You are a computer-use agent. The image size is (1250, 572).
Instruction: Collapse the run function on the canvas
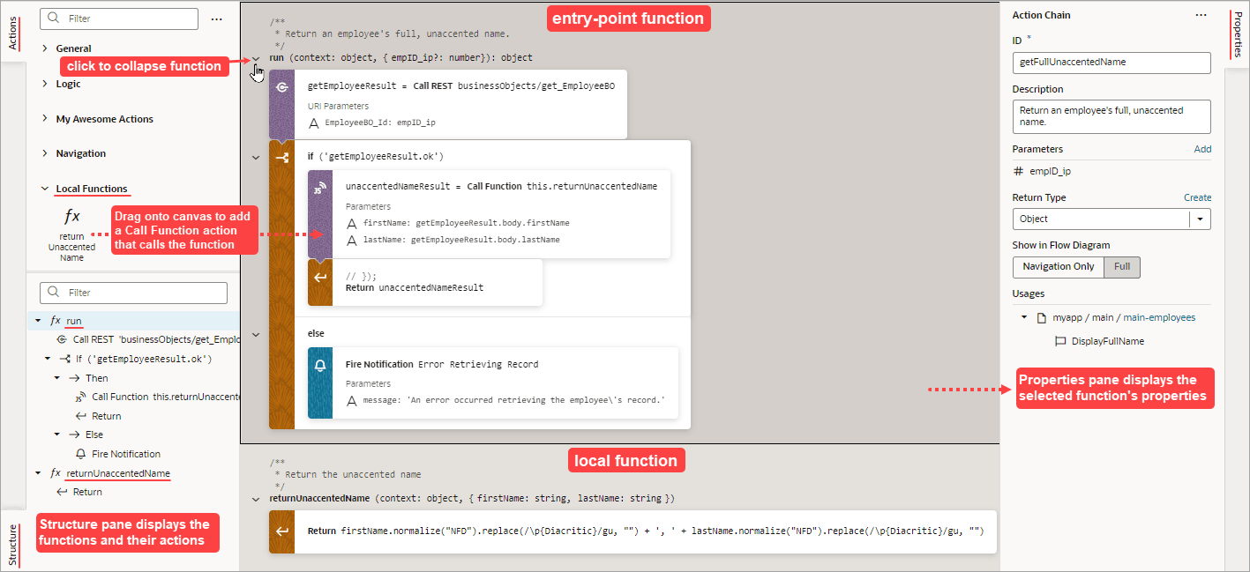coord(255,57)
